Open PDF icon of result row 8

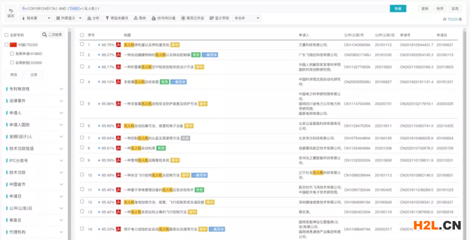coord(118,148)
